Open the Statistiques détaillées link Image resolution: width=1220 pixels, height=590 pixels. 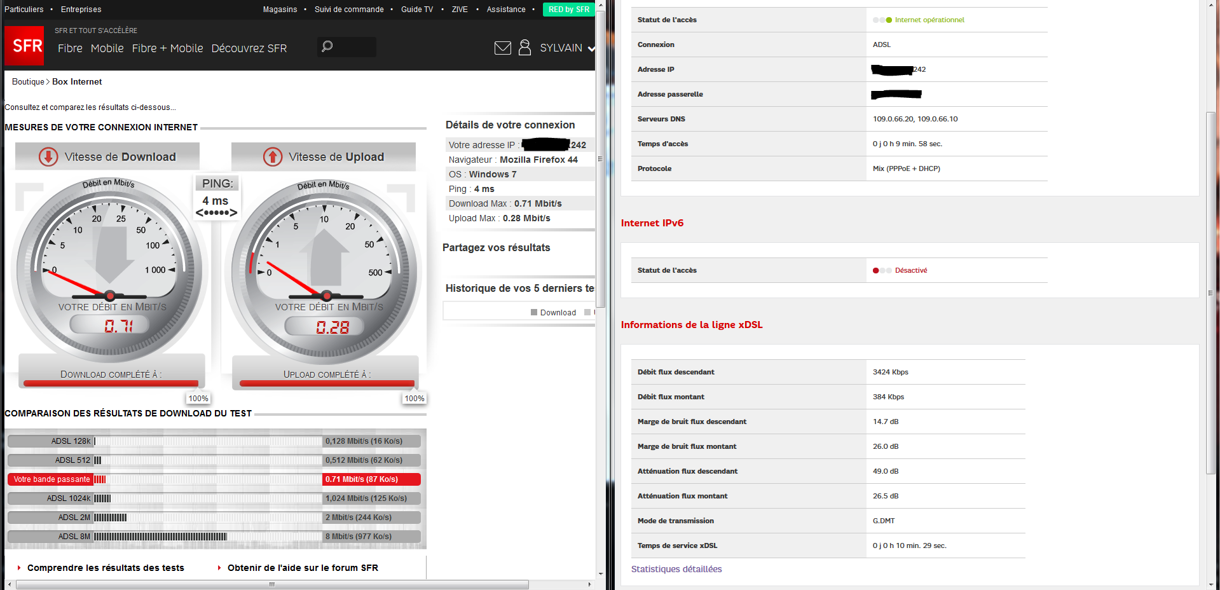click(x=676, y=569)
